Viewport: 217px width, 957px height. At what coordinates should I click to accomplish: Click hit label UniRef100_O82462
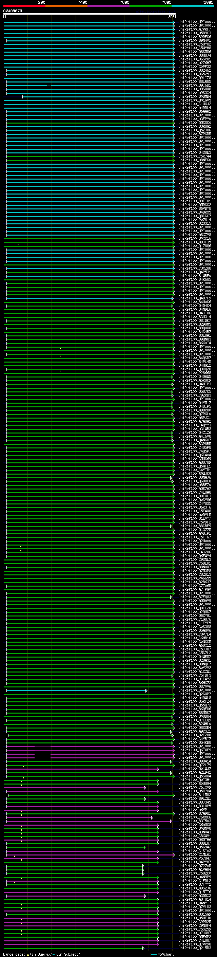click(x=194, y=70)
